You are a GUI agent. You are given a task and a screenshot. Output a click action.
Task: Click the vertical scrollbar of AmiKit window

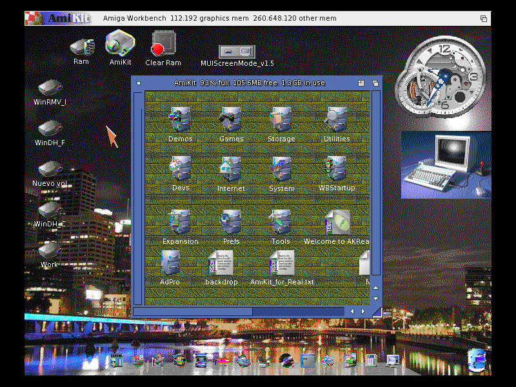376,183
